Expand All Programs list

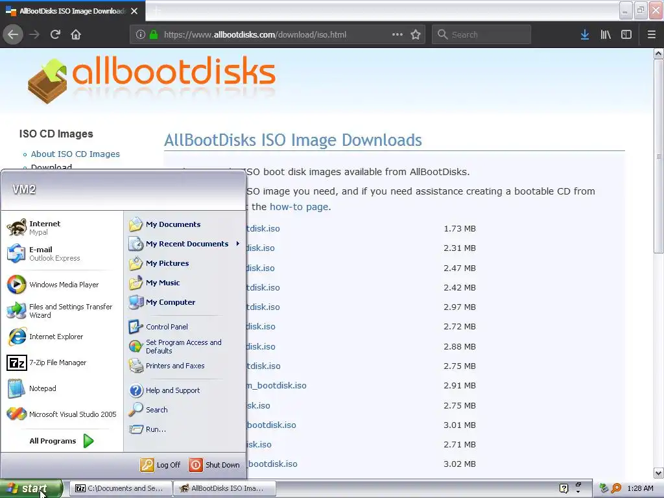(62, 441)
